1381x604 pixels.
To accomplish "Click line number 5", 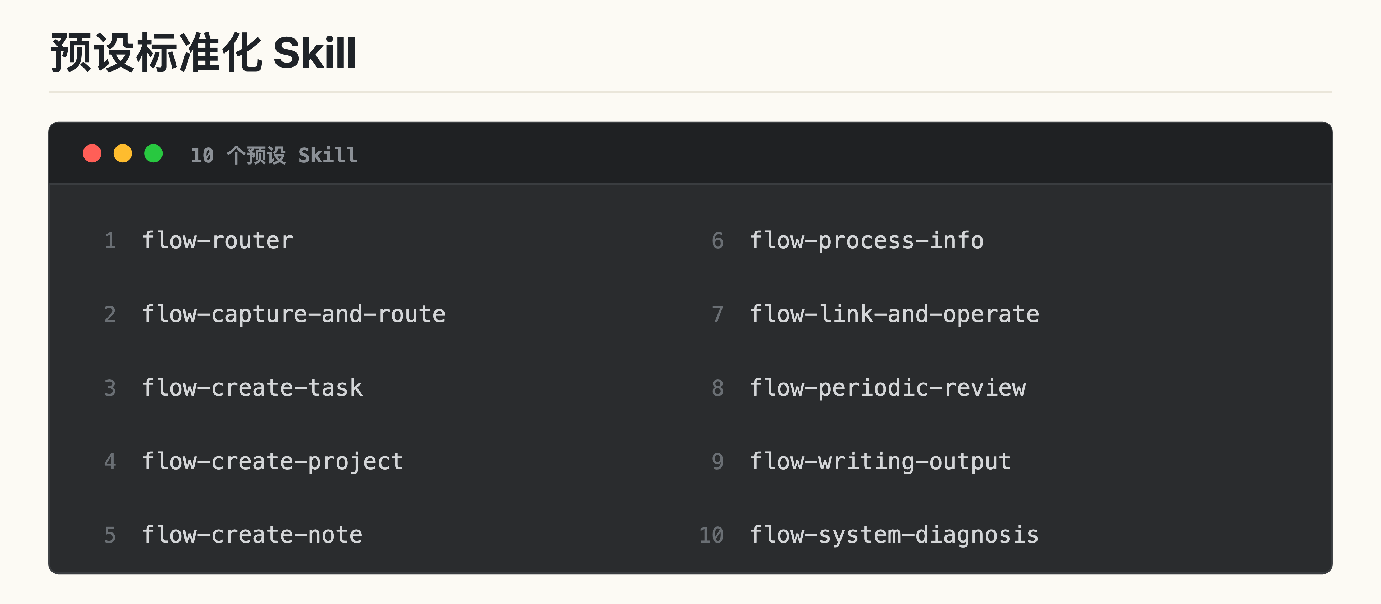I will click(x=110, y=535).
